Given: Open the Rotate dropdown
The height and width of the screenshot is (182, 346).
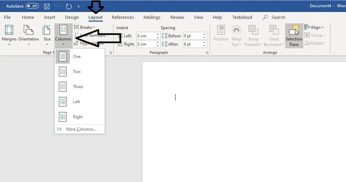Looking at the screenshot, I should pyautogui.click(x=315, y=43).
